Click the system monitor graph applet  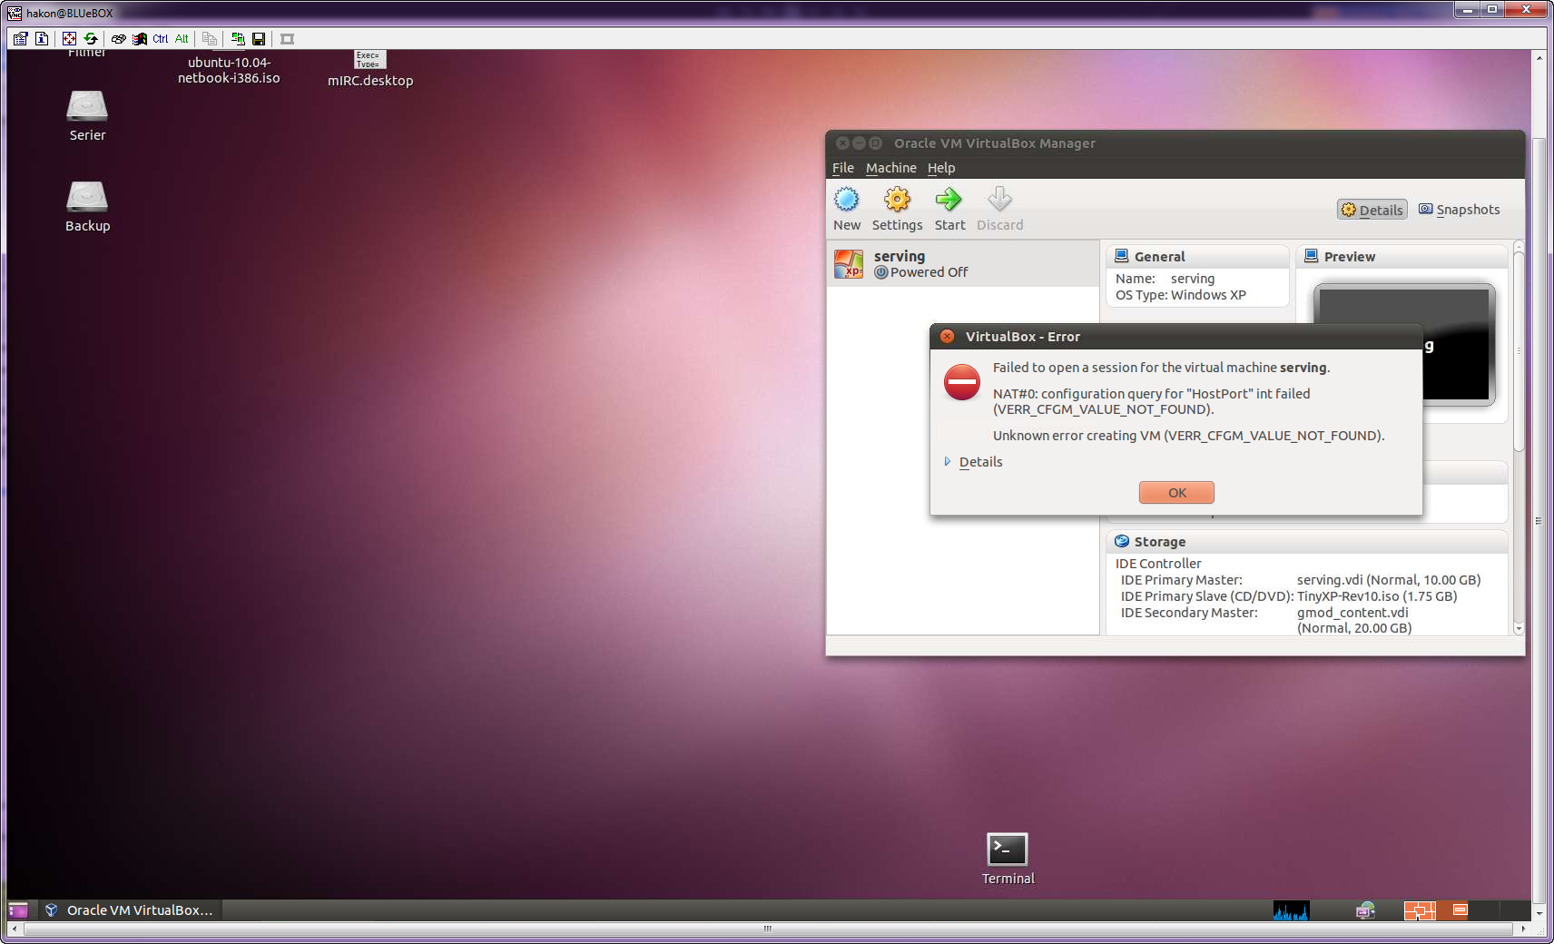[1291, 910]
